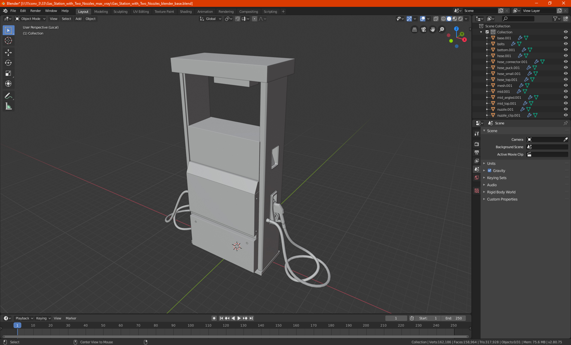Hide bolts object in outliner
The height and width of the screenshot is (345, 571).
566,44
